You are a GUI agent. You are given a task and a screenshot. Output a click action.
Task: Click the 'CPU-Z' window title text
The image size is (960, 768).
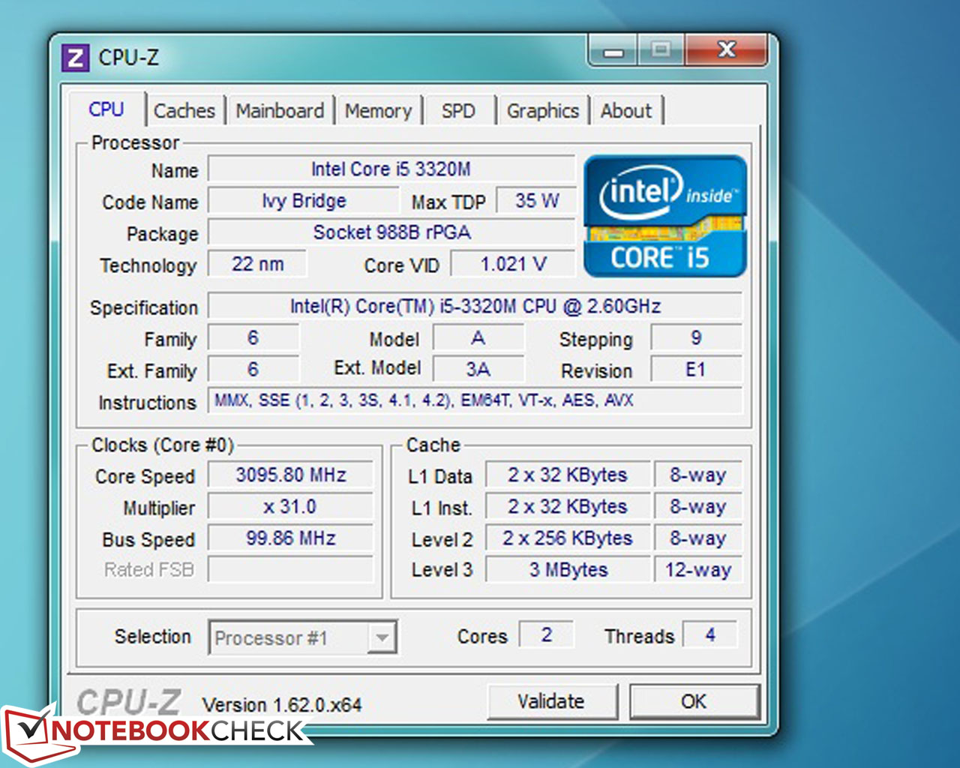coord(128,58)
